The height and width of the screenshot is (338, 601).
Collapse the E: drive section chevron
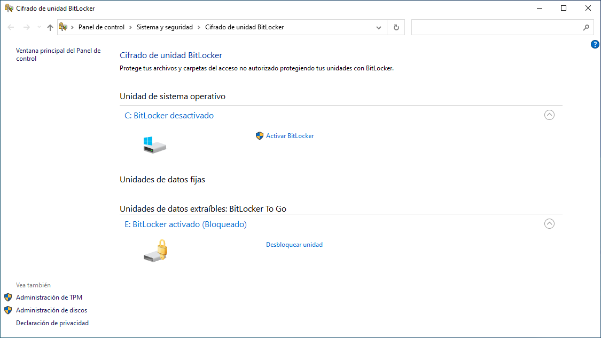pos(549,224)
